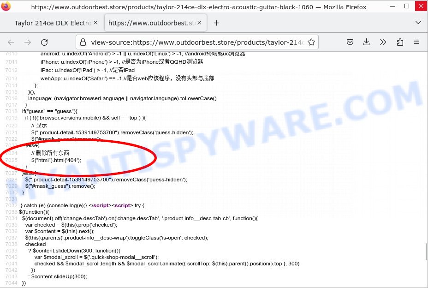Screen dimensions: 428x288
Task: Click the '? $content.slideDown(300, function(){' line
Action: 74,251
